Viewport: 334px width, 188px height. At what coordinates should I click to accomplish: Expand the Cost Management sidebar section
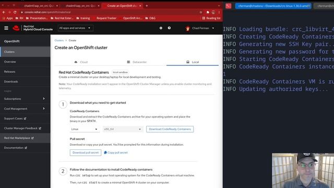pyautogui.click(x=25, y=109)
